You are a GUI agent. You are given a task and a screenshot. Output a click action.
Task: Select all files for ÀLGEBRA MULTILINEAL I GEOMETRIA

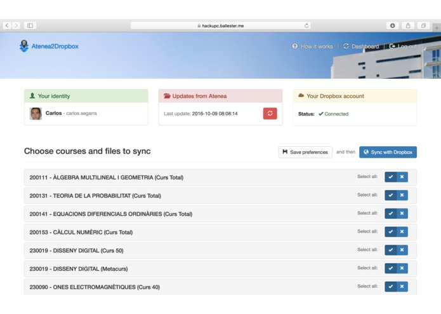click(390, 177)
